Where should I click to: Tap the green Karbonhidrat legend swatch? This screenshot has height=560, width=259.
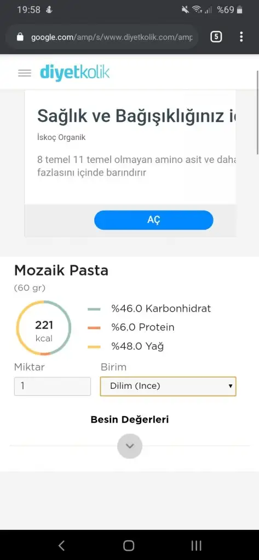click(94, 309)
